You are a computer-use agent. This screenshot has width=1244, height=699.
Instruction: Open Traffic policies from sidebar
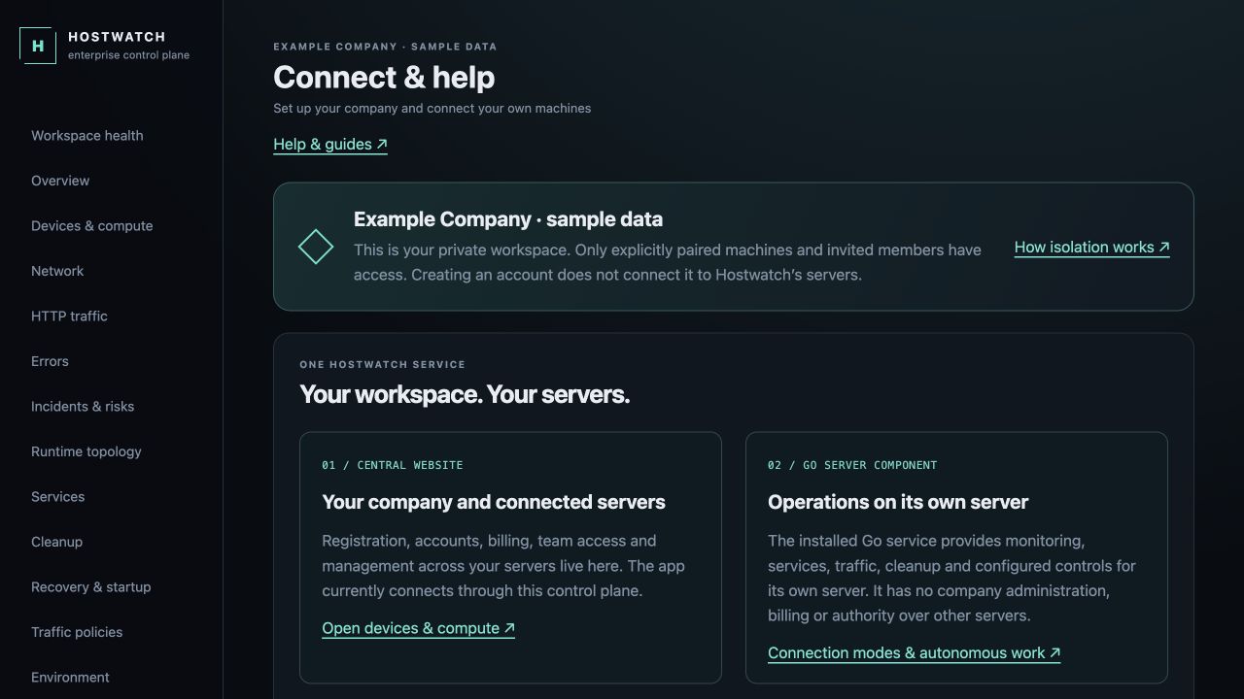pyautogui.click(x=77, y=632)
